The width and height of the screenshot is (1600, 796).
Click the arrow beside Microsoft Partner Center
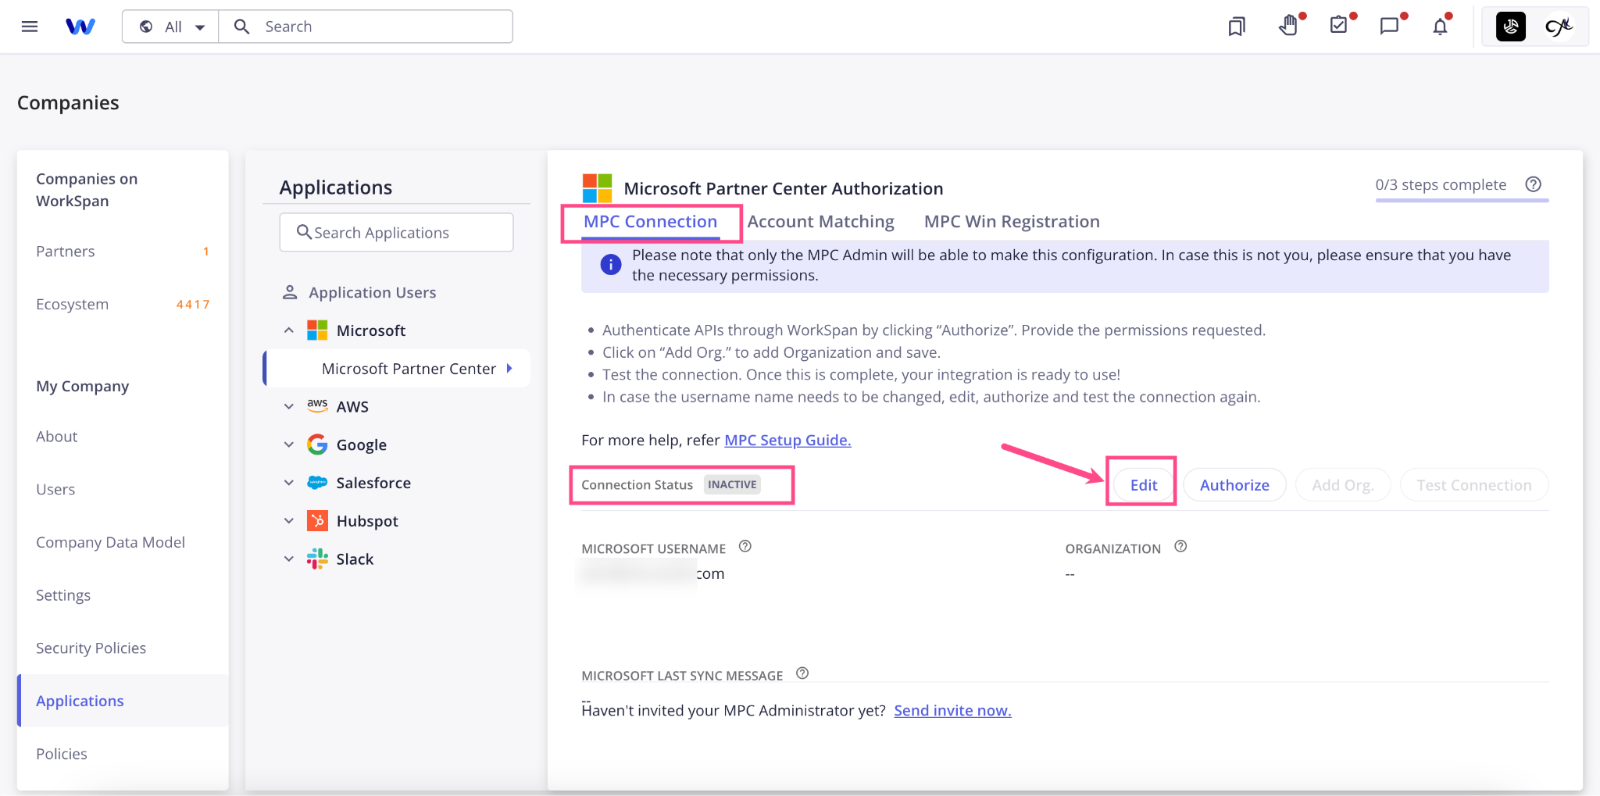tap(509, 369)
